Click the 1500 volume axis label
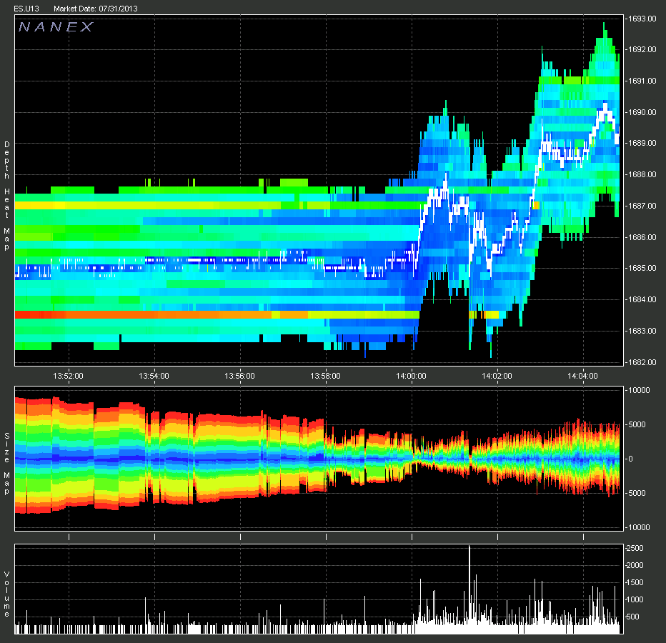666x643 pixels. coord(635,582)
